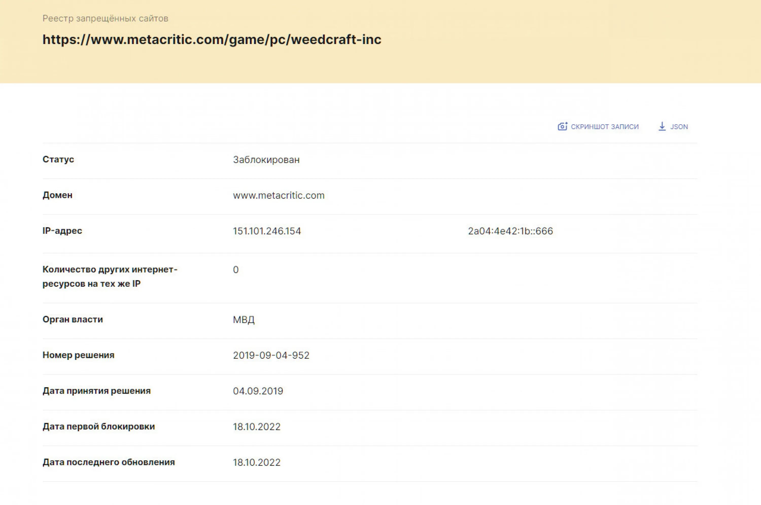Click the 'Домен' row label

pos(57,195)
